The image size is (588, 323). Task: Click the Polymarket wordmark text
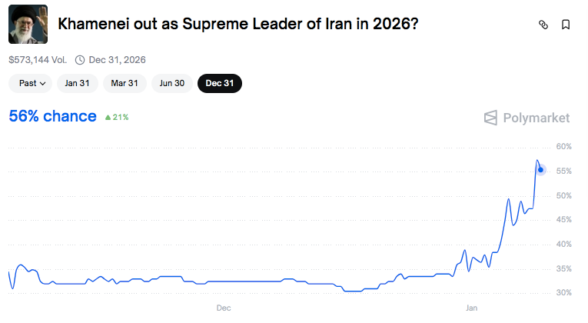(x=537, y=118)
